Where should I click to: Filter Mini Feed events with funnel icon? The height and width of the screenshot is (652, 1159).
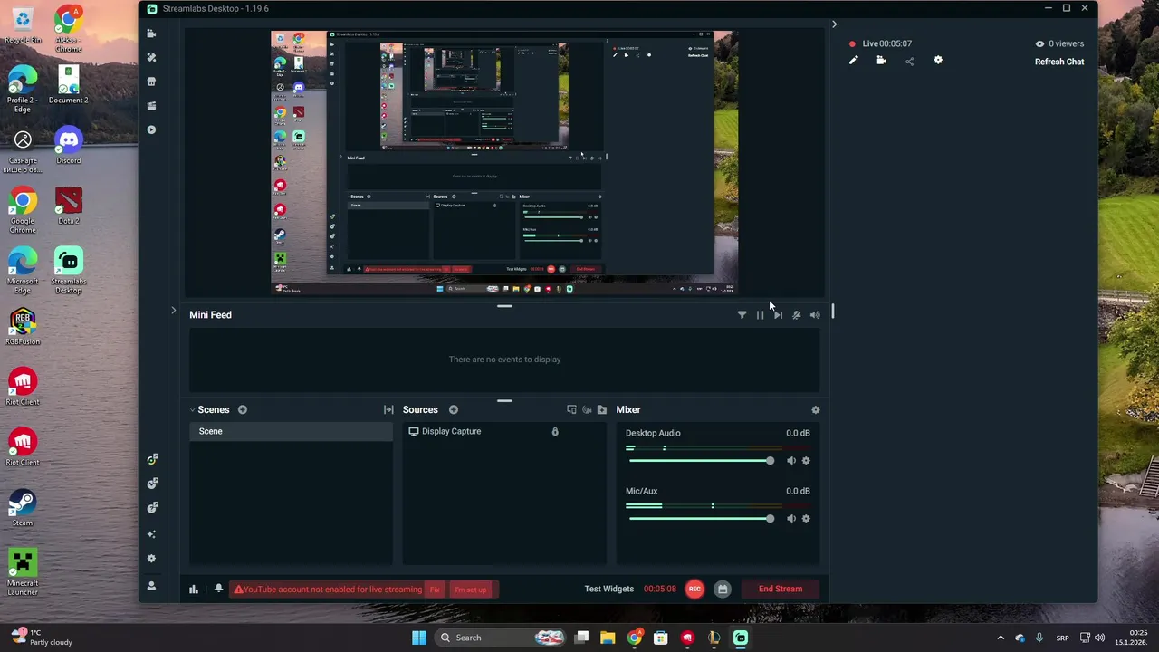(x=742, y=315)
